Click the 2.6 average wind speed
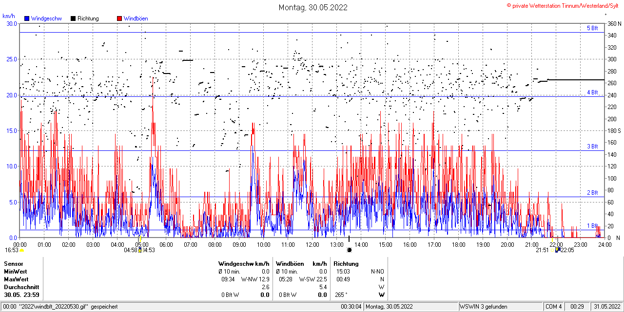624x312 pixels. (266, 287)
